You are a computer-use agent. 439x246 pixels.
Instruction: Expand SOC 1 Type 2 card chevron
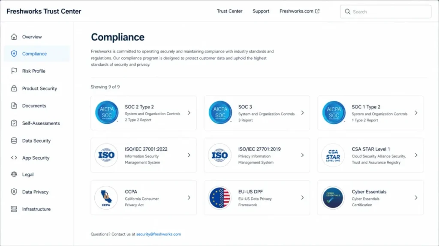coord(416,113)
